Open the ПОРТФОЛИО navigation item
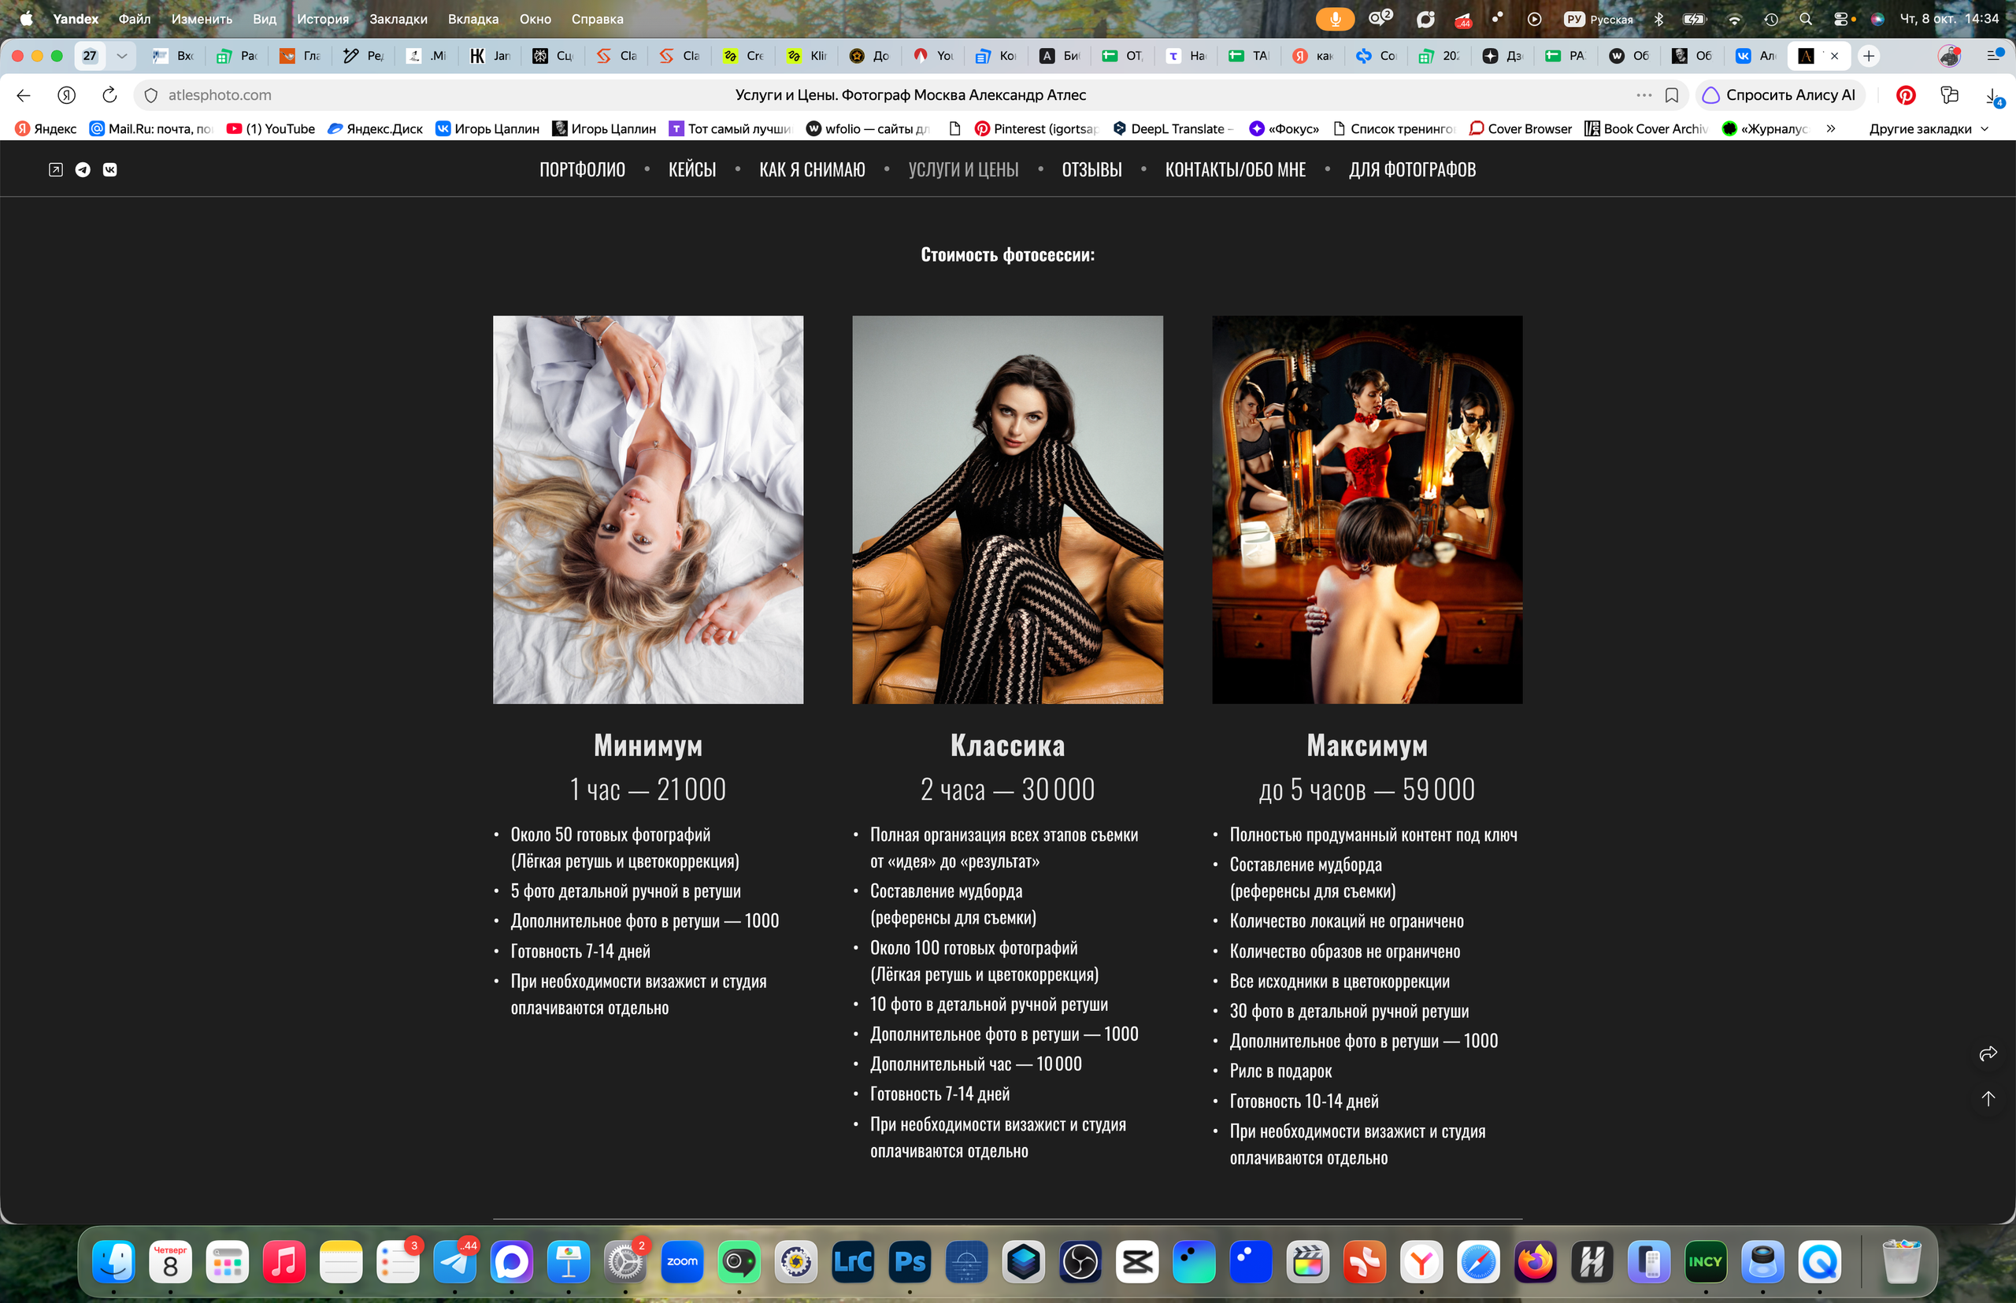Image resolution: width=2016 pixels, height=1303 pixels. tap(582, 169)
